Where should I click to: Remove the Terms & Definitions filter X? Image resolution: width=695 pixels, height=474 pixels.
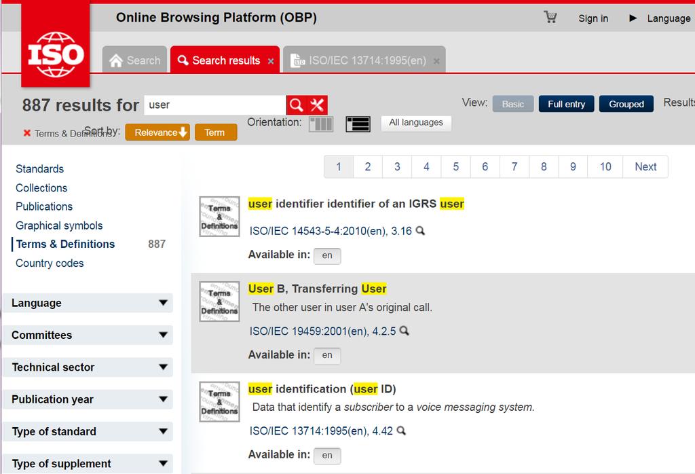coord(27,133)
